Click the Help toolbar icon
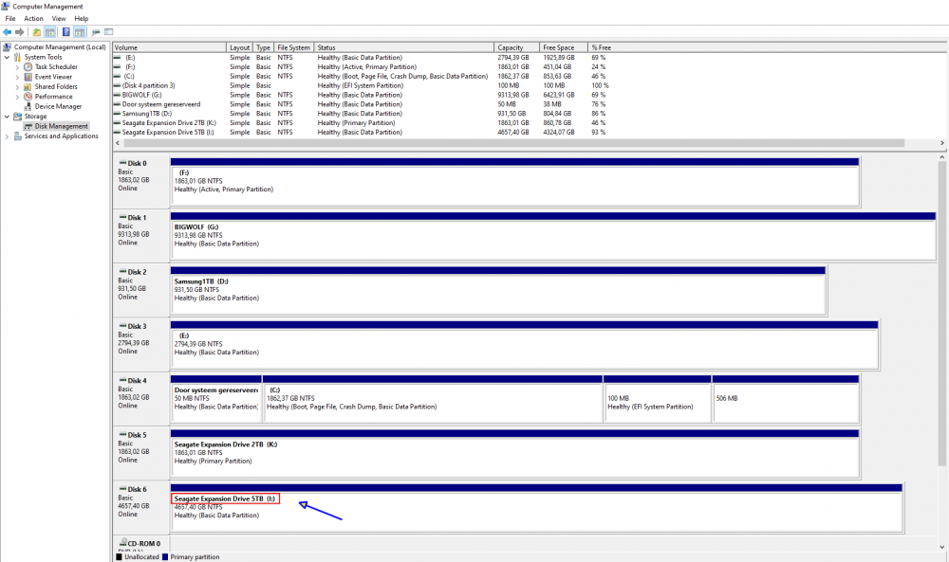The image size is (949, 562). pos(65,32)
